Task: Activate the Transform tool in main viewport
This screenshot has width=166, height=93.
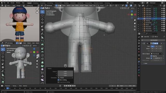Action: (42, 30)
